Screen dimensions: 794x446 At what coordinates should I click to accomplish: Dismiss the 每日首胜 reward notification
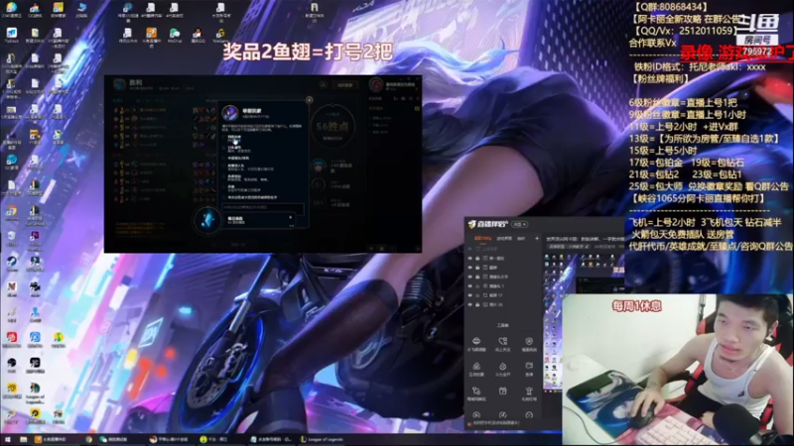[x=290, y=217]
